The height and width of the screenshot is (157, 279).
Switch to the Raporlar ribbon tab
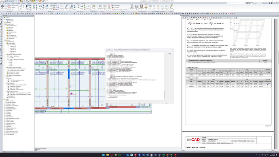click(x=77, y=3)
